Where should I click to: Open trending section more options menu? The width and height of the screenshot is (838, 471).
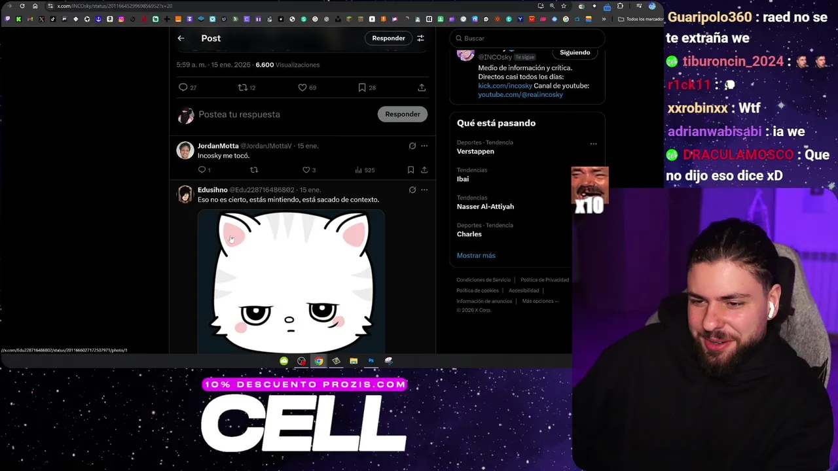pyautogui.click(x=593, y=144)
